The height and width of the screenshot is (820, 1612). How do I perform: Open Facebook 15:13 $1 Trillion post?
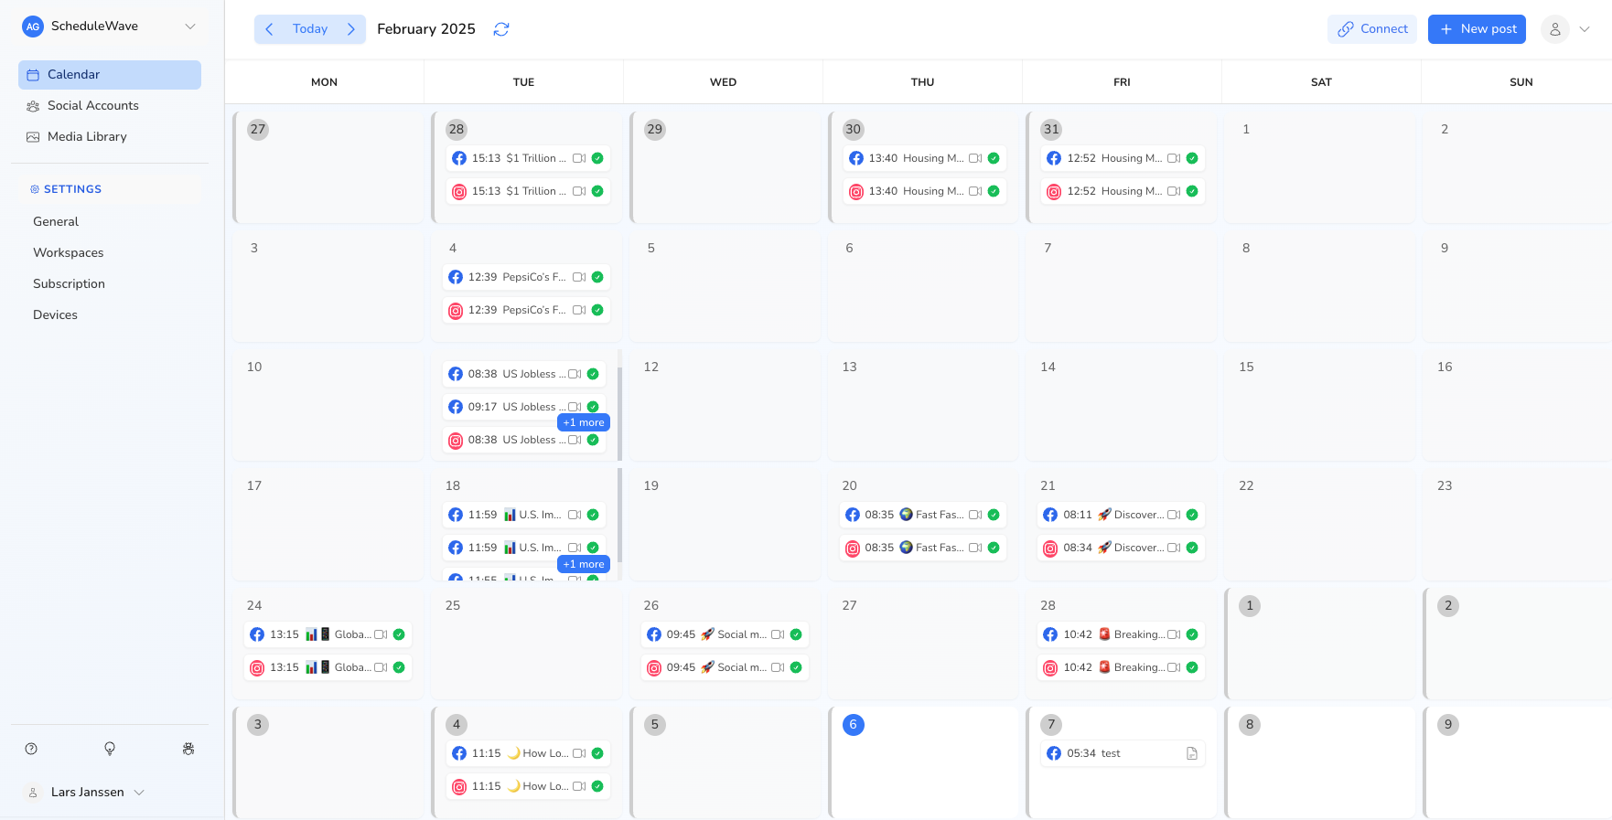pyautogui.click(x=528, y=158)
